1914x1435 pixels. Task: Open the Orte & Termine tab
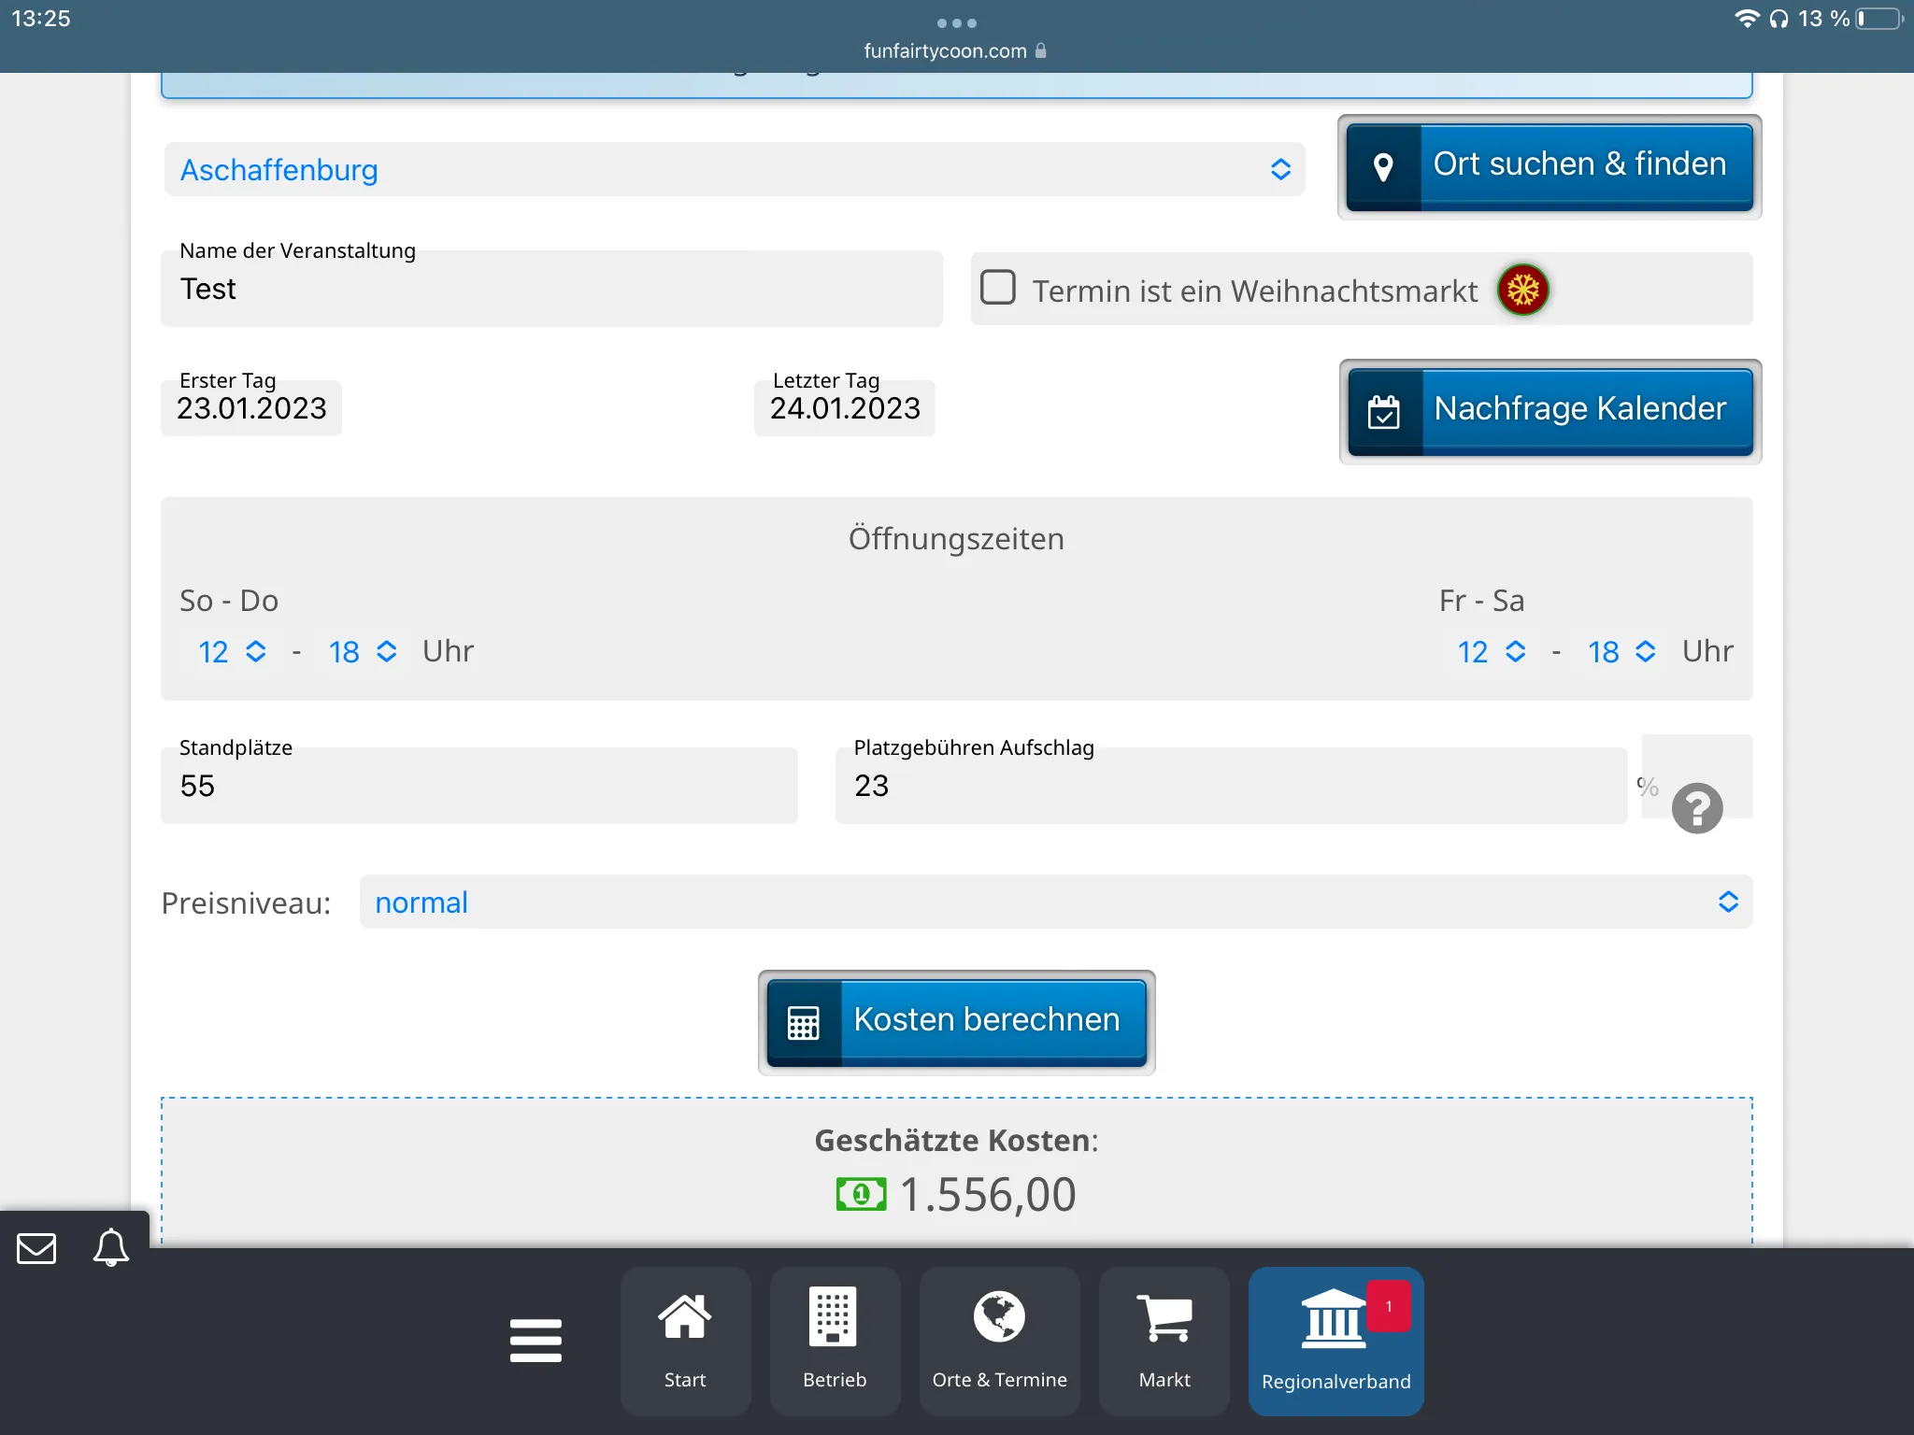pyautogui.click(x=999, y=1341)
